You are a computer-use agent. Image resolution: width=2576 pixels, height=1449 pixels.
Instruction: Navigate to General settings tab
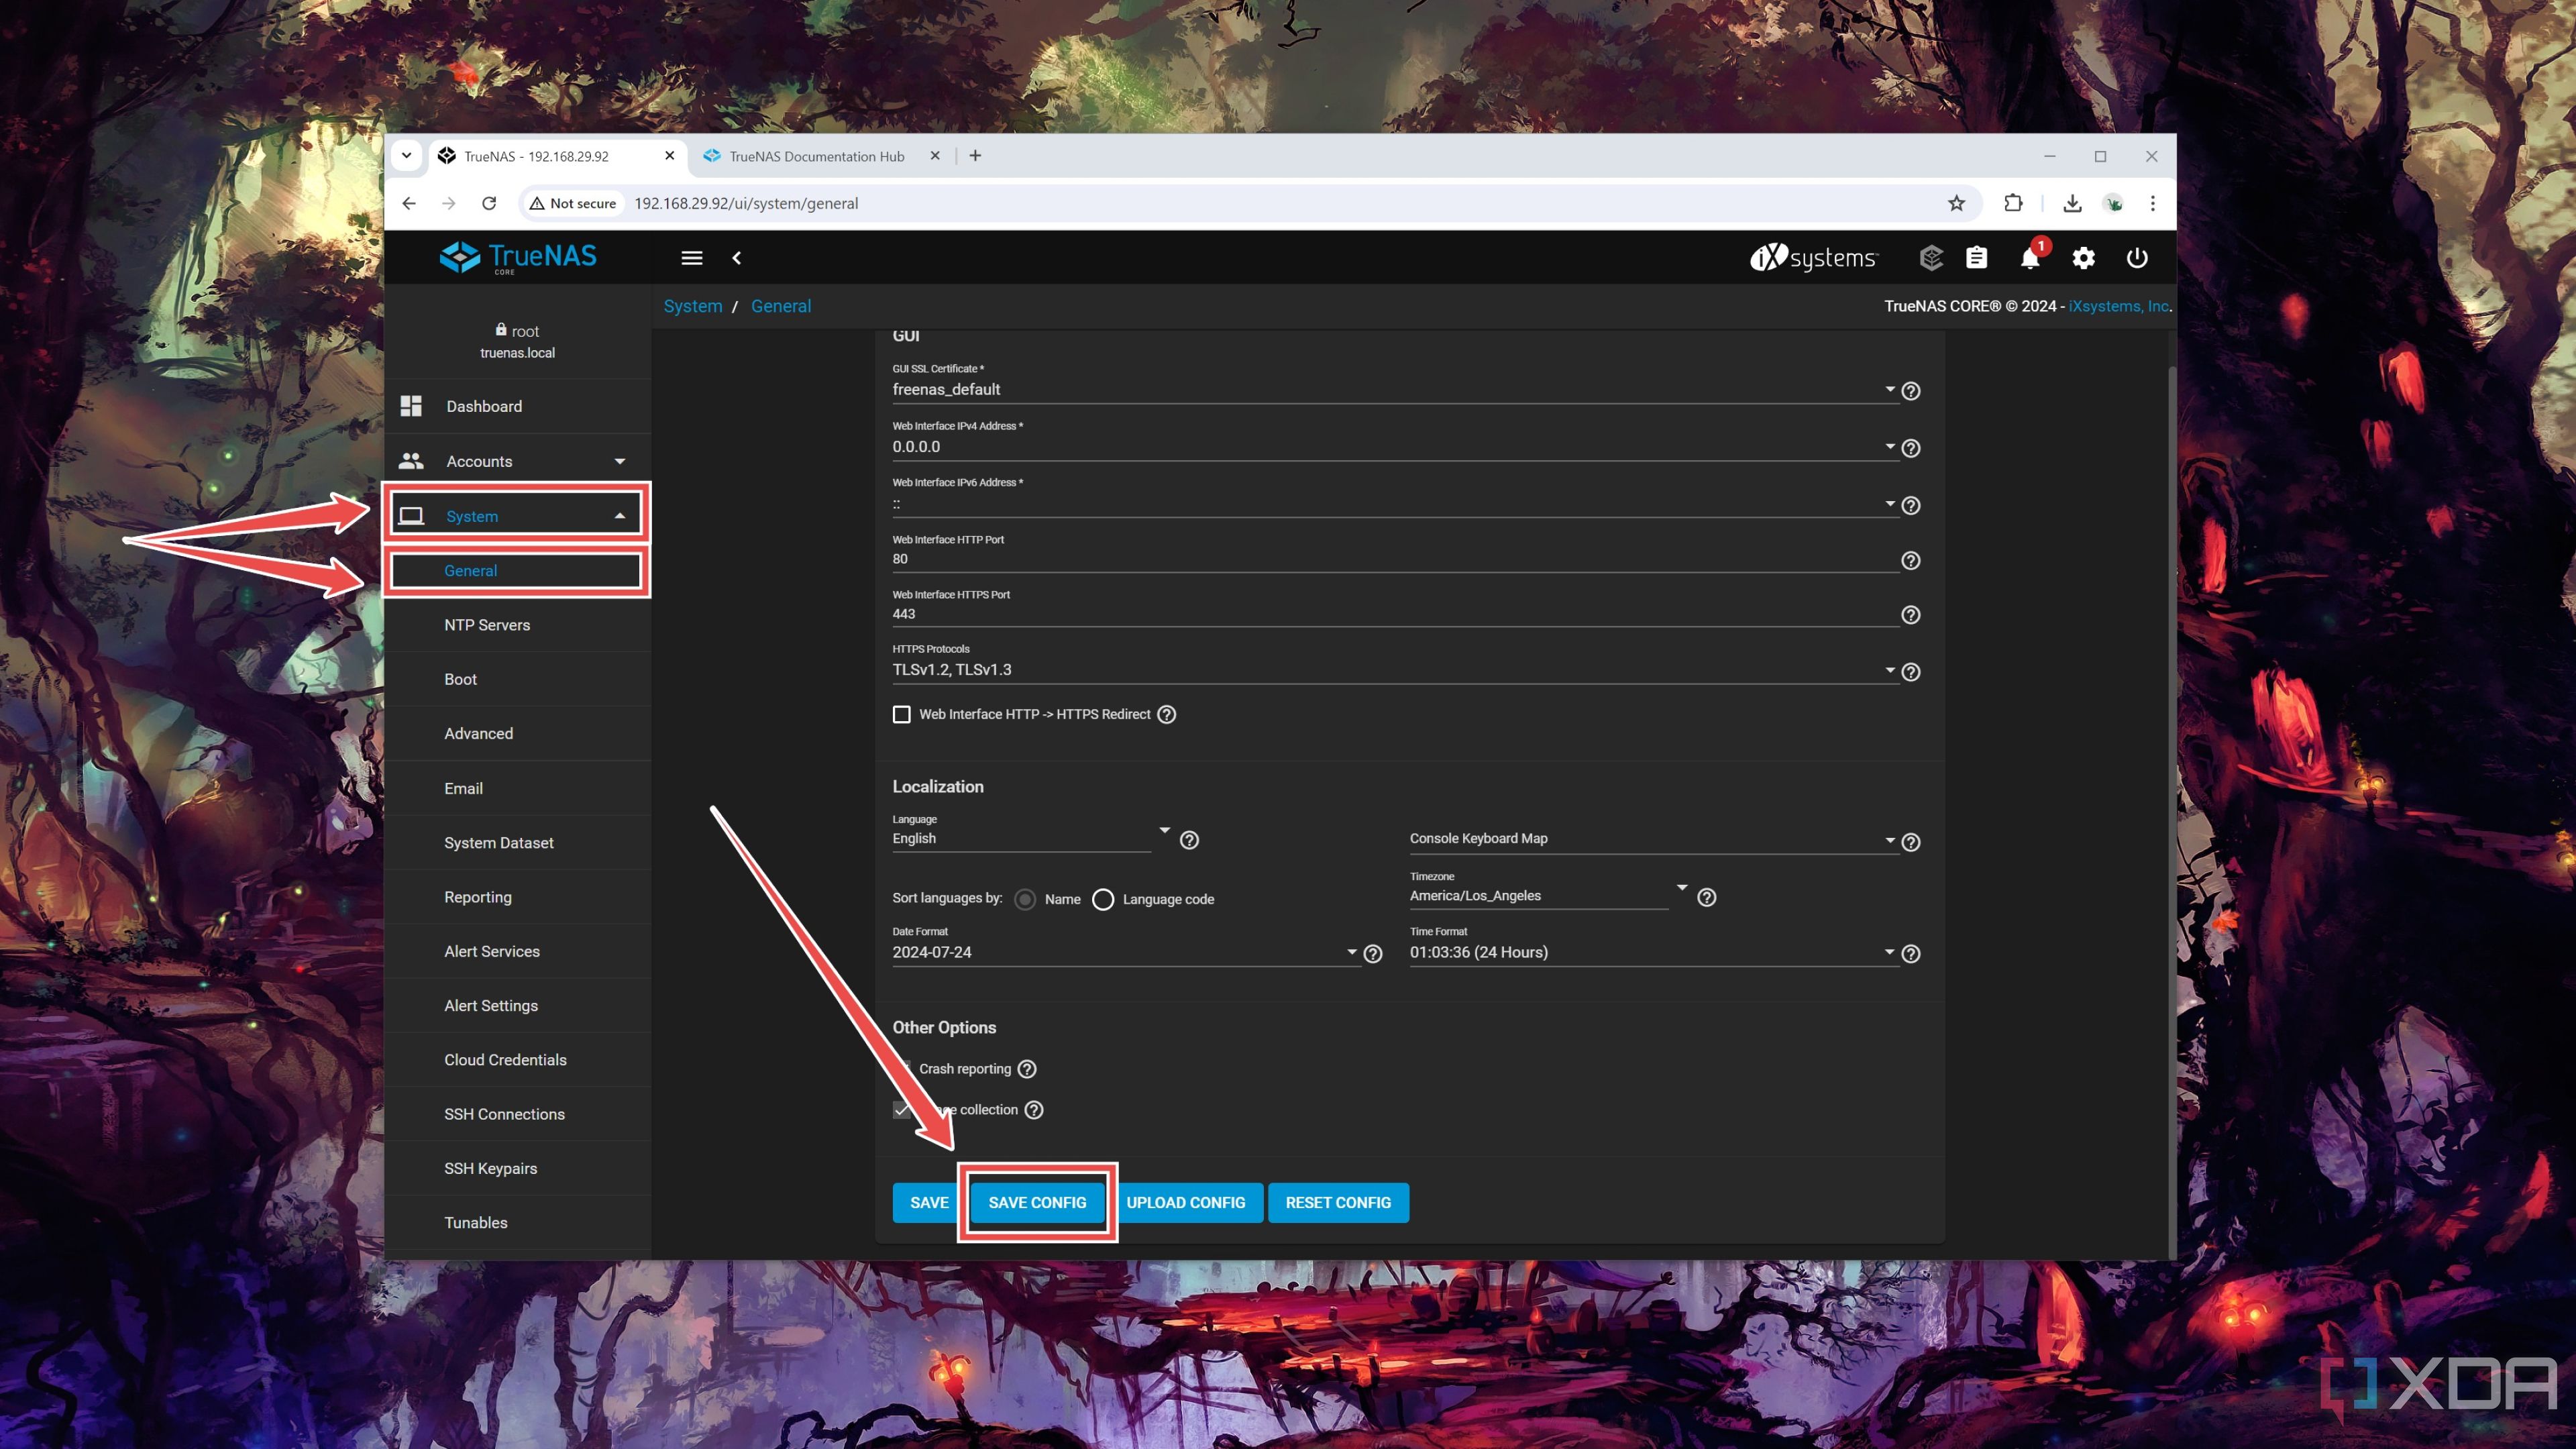click(471, 570)
